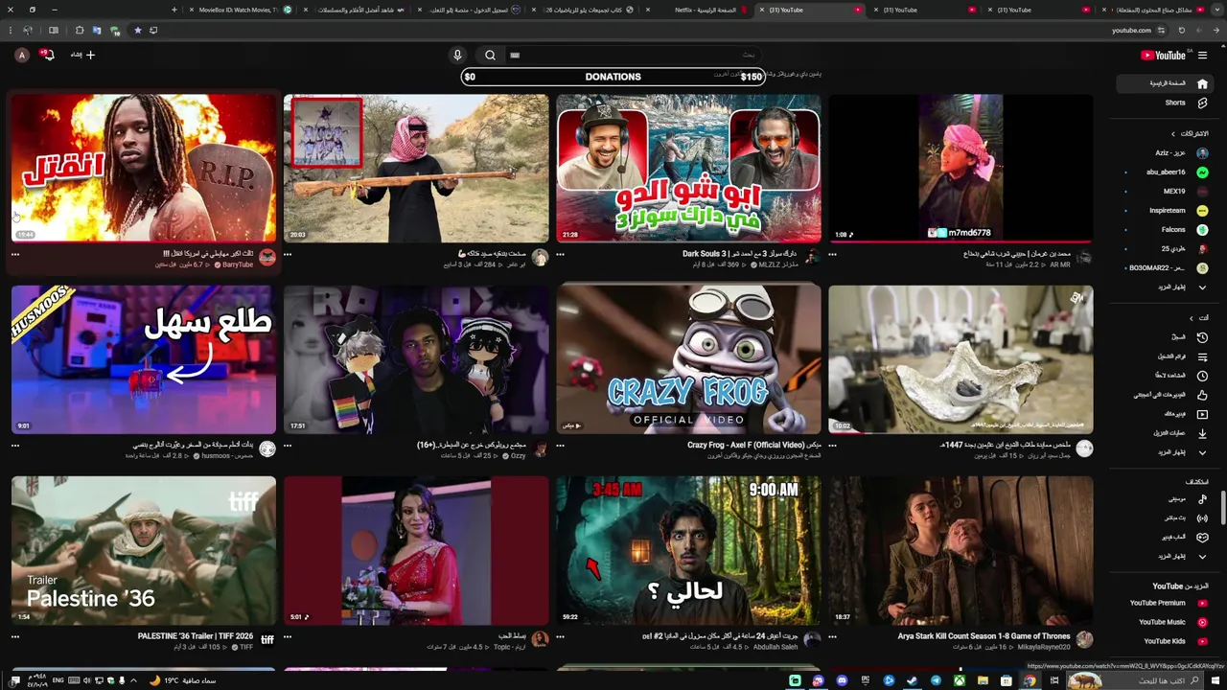The height and width of the screenshot is (690, 1227).
Task: Open options menu for Palestine '36 trailer
Action: tap(15, 637)
